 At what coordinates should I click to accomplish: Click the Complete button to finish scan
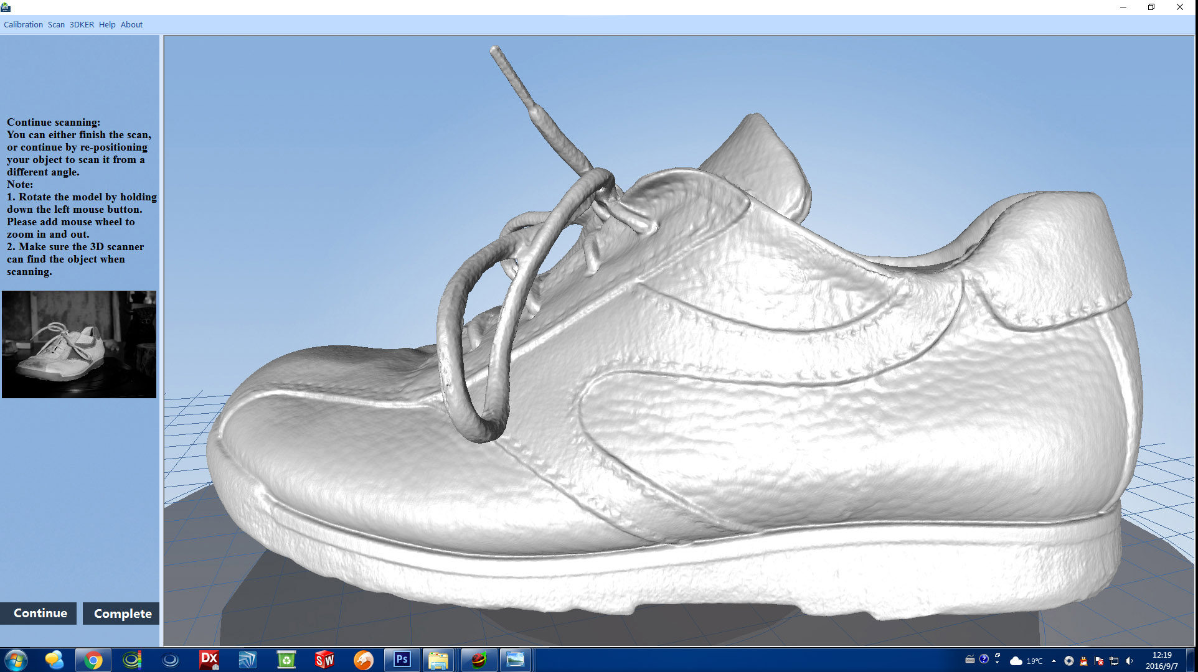pos(121,614)
